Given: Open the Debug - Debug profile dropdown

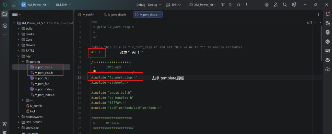Looking at the screenshot, I should point(148,5).
